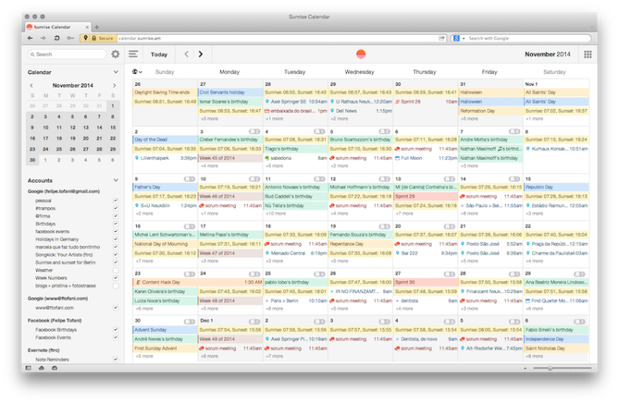Viewport: 619px width, 403px height.
Task: Click the location pin icon of the Lilienthalpark event
Action: click(137, 158)
